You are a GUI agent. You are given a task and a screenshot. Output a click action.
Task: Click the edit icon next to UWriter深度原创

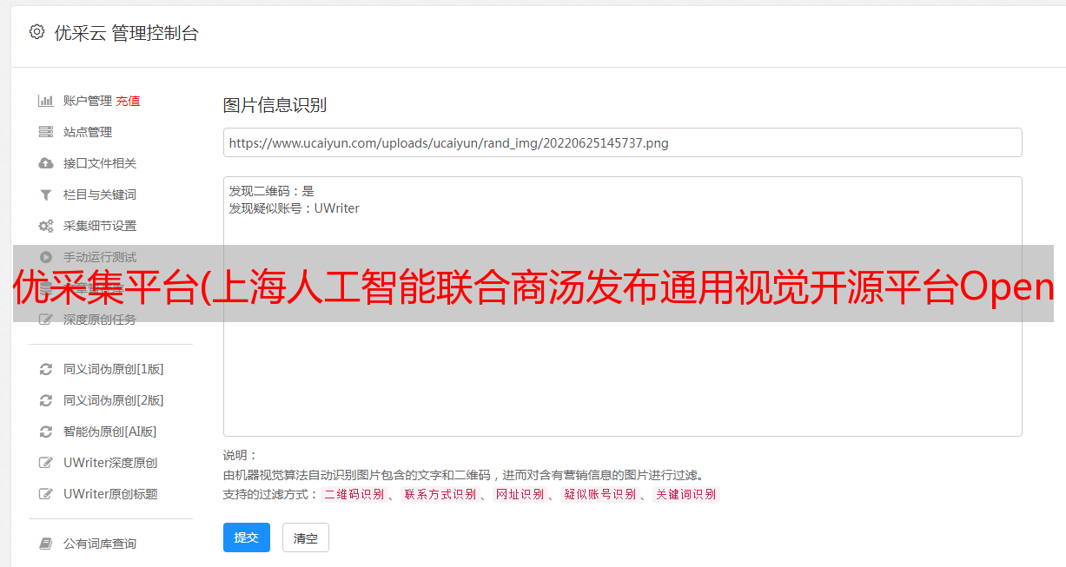(46, 463)
